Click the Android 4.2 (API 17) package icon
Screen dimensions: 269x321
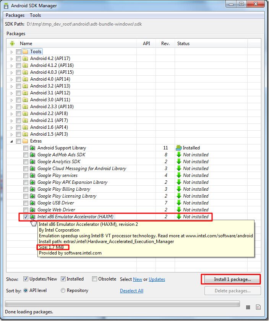(x=25, y=58)
